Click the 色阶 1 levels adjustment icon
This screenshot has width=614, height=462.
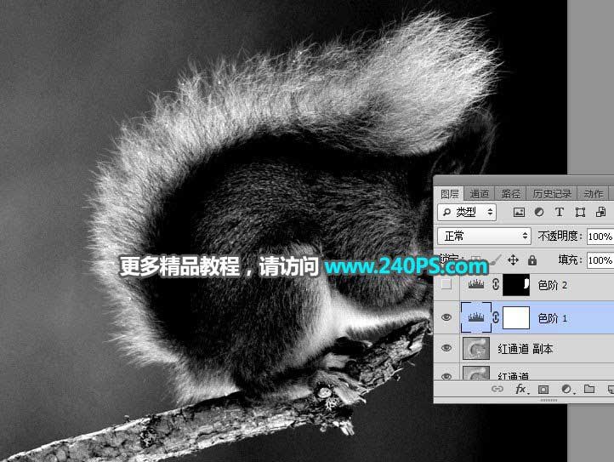(x=476, y=317)
